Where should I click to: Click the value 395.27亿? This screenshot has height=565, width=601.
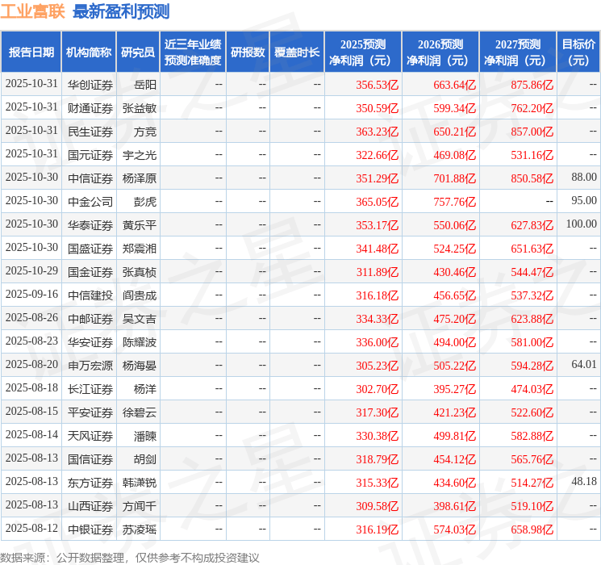(455, 389)
